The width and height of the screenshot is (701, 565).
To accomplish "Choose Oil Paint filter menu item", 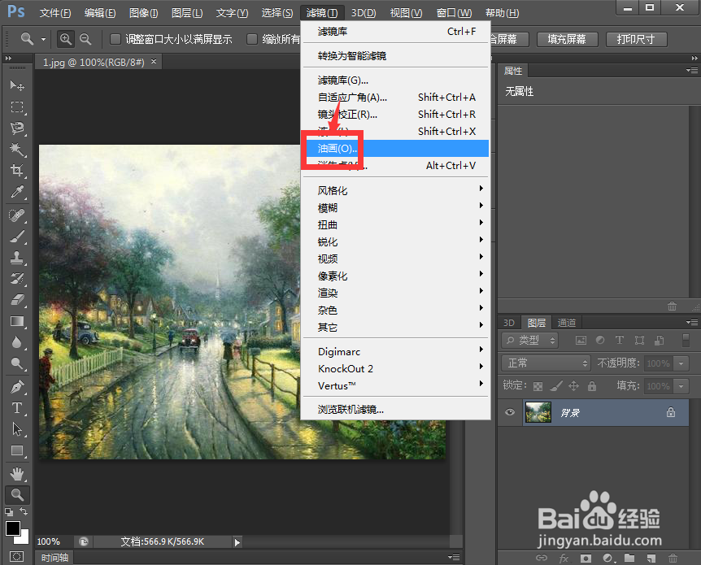I will tap(396, 149).
